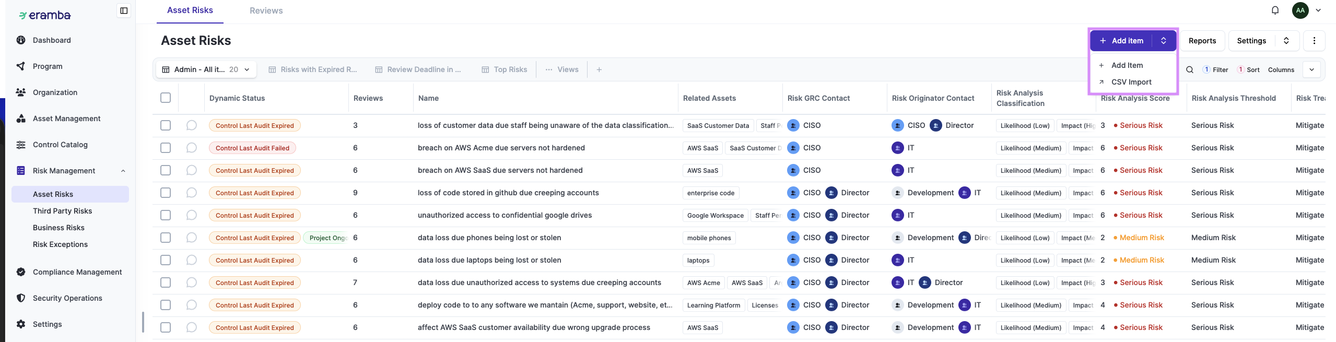This screenshot has width=1336, height=342.
Task: Click the plus icon to add view
Action: pyautogui.click(x=599, y=69)
